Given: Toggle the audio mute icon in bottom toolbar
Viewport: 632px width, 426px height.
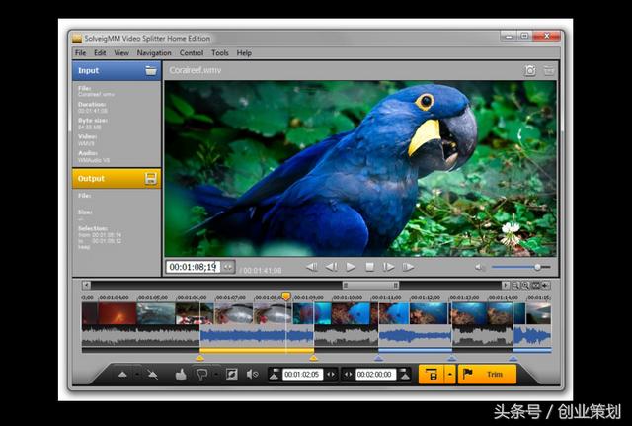Looking at the screenshot, I should tap(253, 375).
